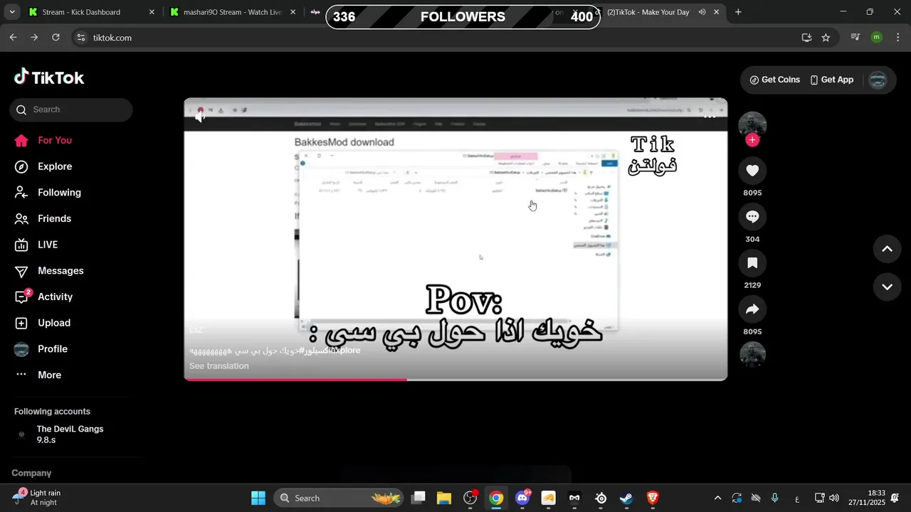
Task: Open the Chrome profile avatar
Action: click(x=876, y=38)
